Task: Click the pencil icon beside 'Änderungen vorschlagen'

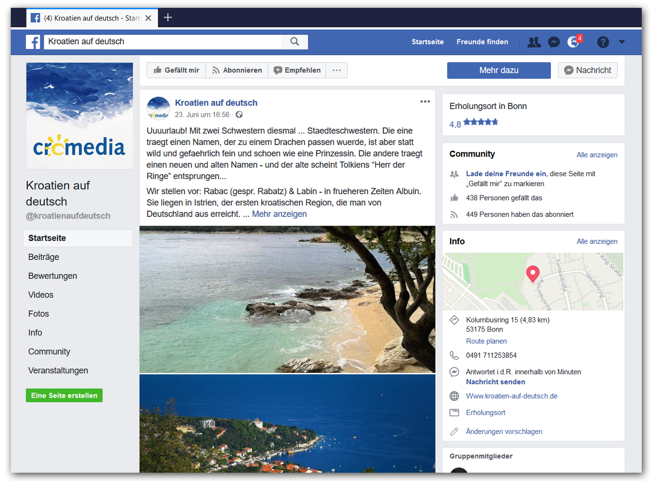Action: click(454, 432)
